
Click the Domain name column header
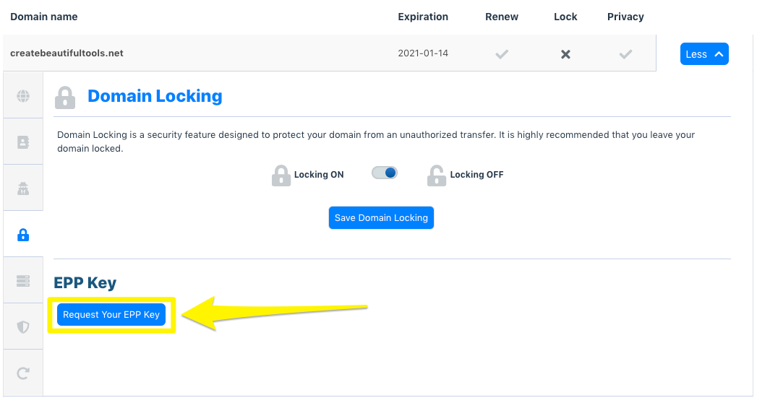[x=44, y=17]
